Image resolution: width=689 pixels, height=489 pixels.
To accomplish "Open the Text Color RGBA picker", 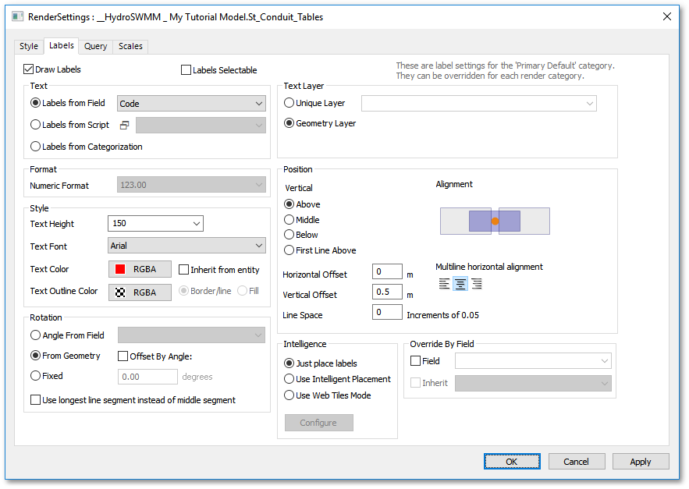I will pos(140,269).
